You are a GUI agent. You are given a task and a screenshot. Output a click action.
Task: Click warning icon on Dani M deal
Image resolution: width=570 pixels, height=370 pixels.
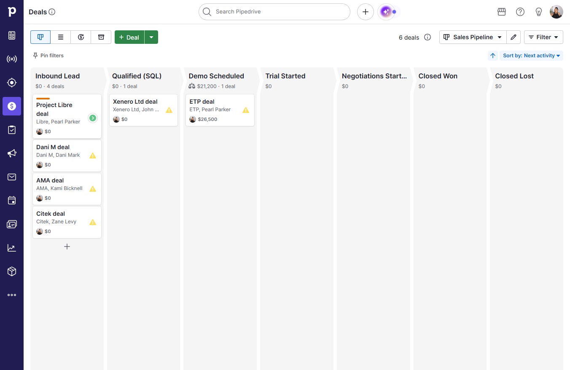93,156
